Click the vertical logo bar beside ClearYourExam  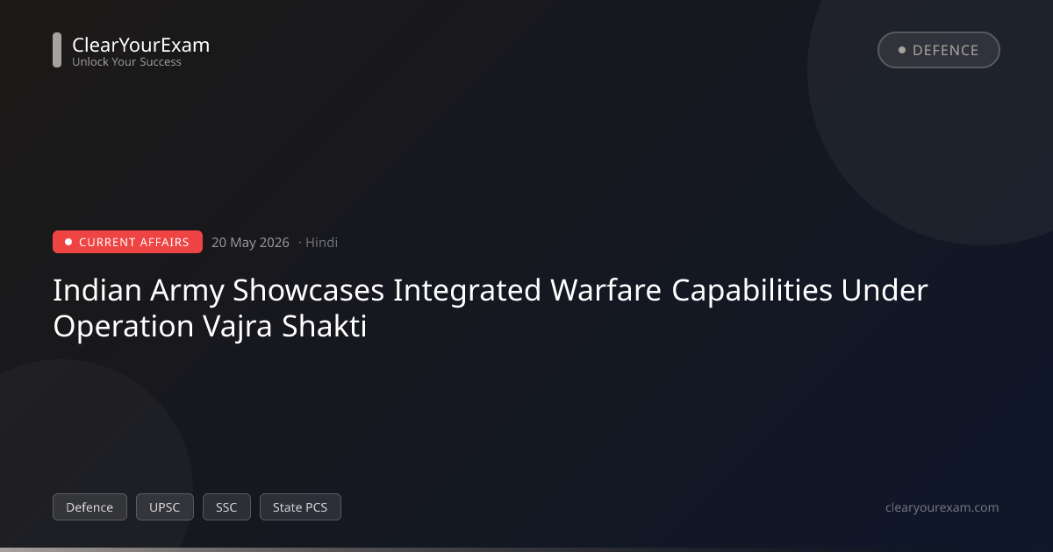pyautogui.click(x=57, y=50)
